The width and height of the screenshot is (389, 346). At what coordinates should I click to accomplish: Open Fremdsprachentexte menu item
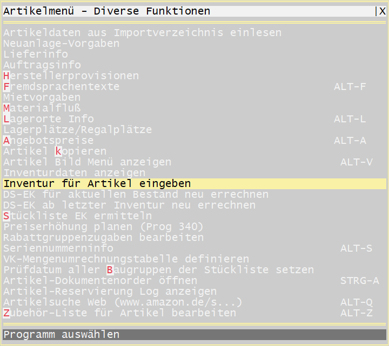coord(62,87)
